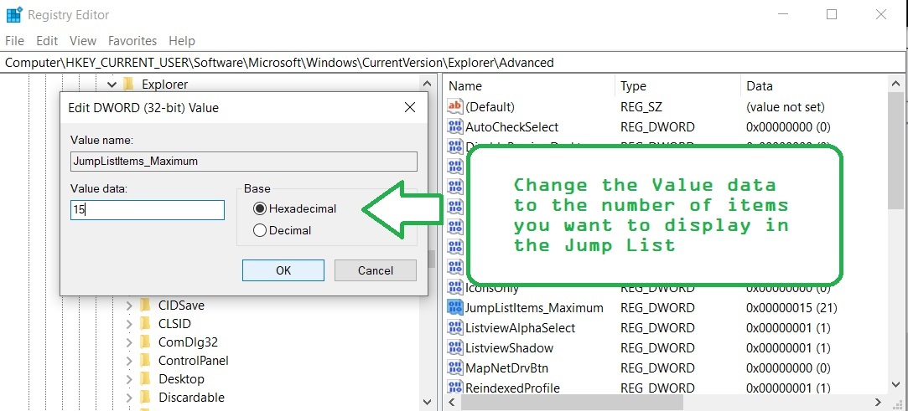This screenshot has width=908, height=411.
Task: Close the Edit DWORD dialog with X
Action: [x=409, y=107]
